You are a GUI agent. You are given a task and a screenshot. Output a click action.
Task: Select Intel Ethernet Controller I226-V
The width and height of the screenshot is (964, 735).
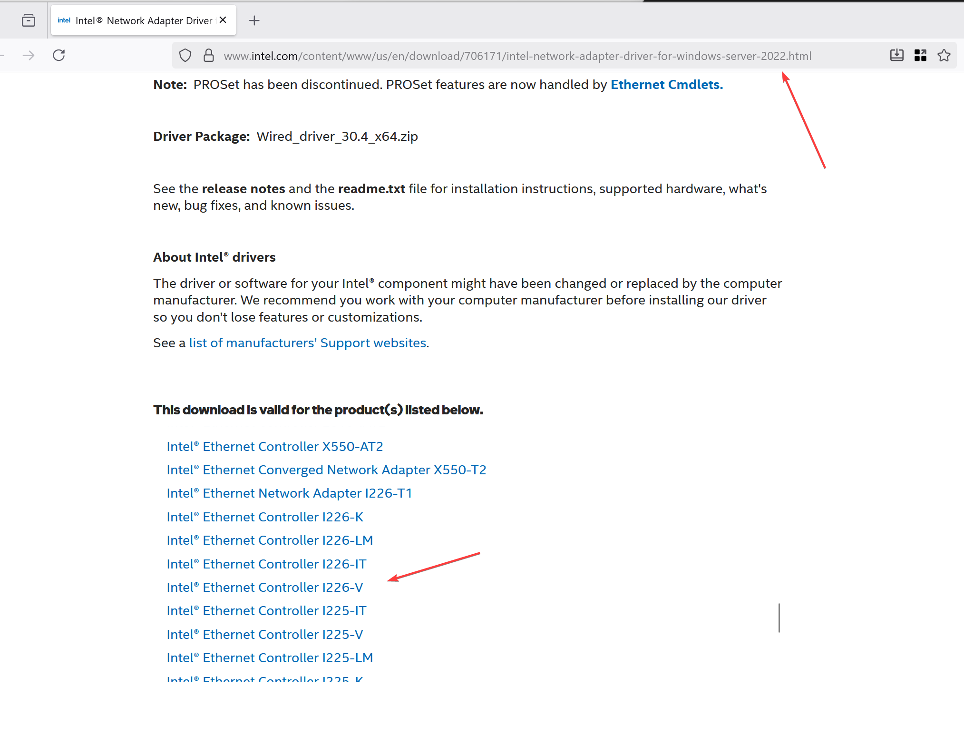tap(264, 587)
